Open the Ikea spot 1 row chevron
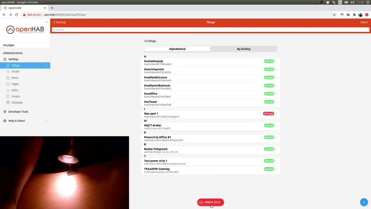Viewport: 371px width, 209px height. point(276,114)
